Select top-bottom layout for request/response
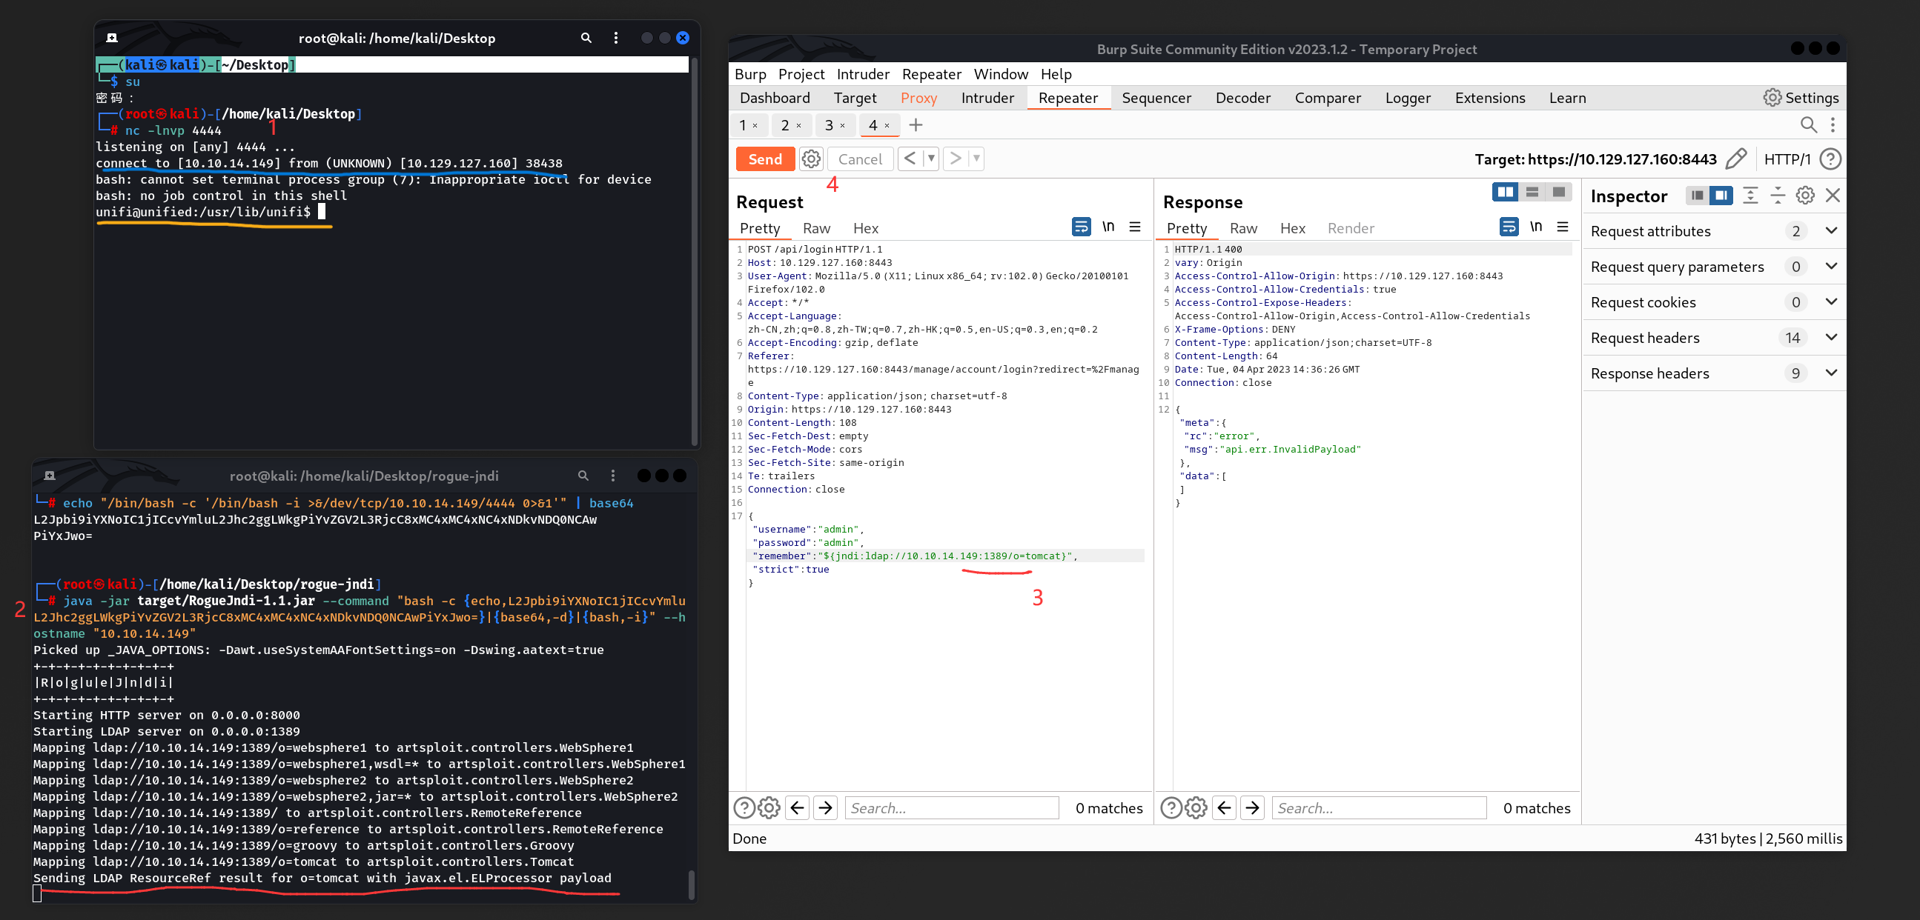This screenshot has width=1920, height=920. coord(1532,192)
